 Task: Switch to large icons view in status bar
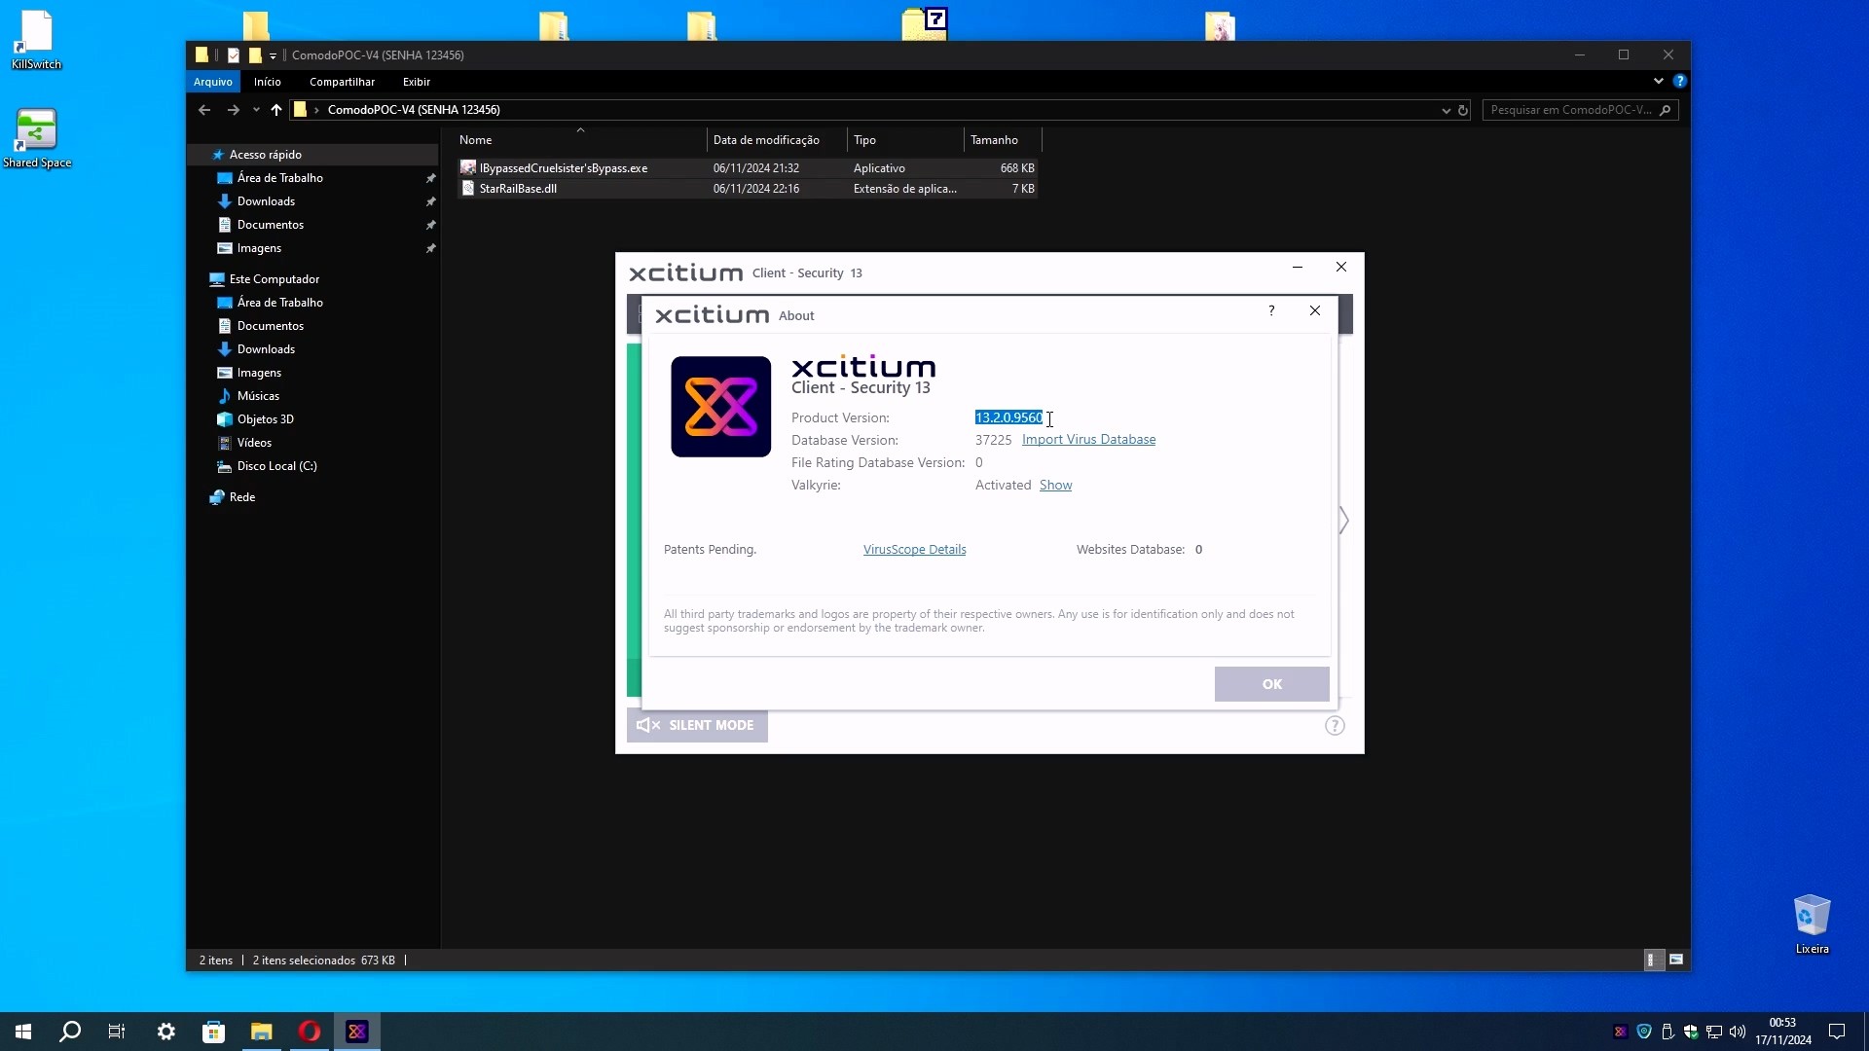click(x=1676, y=960)
